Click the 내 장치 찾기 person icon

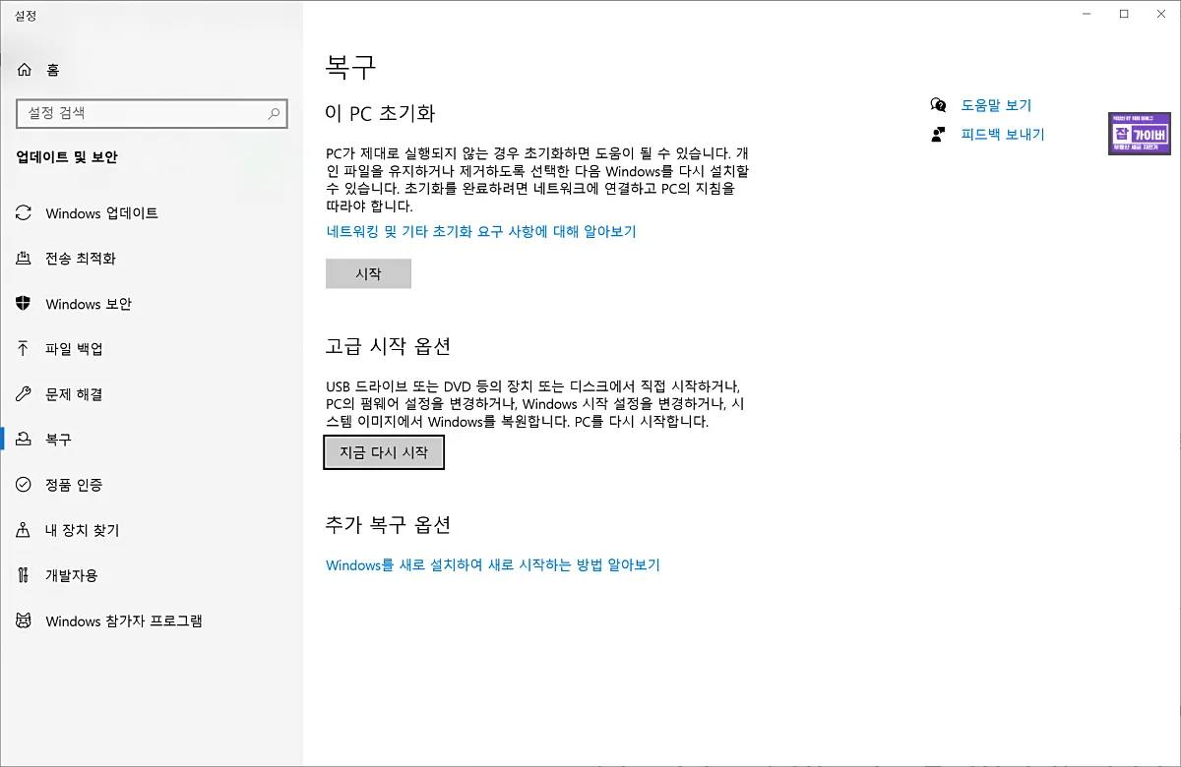point(25,530)
